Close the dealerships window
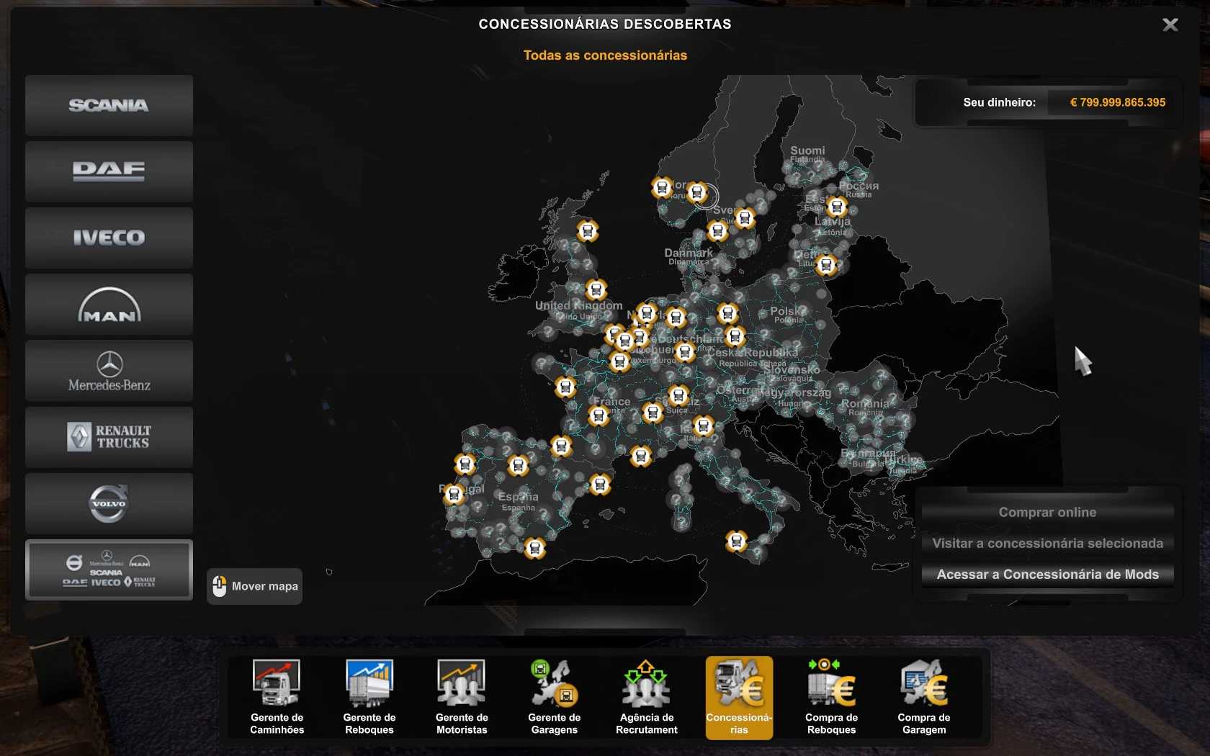This screenshot has width=1210, height=756. pos(1170,25)
